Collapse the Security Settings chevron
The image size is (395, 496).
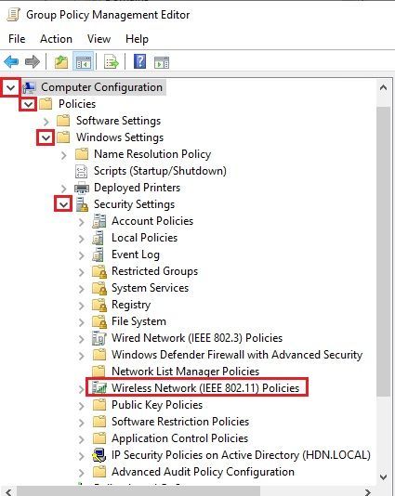[63, 204]
